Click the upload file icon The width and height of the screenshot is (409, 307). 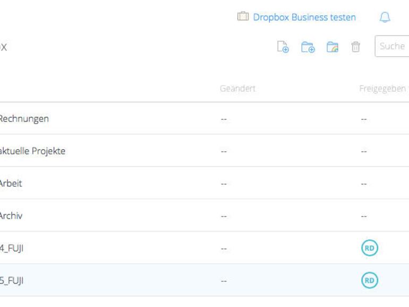(x=283, y=47)
